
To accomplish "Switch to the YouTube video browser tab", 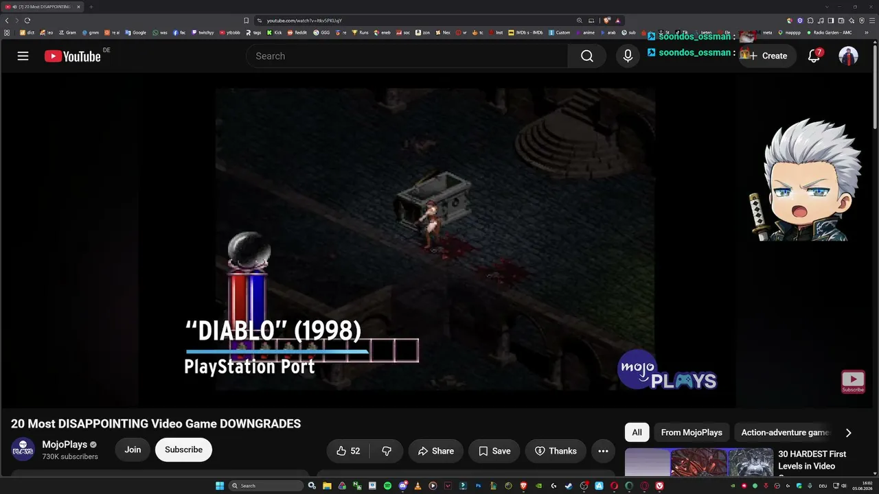I will (x=43, y=7).
